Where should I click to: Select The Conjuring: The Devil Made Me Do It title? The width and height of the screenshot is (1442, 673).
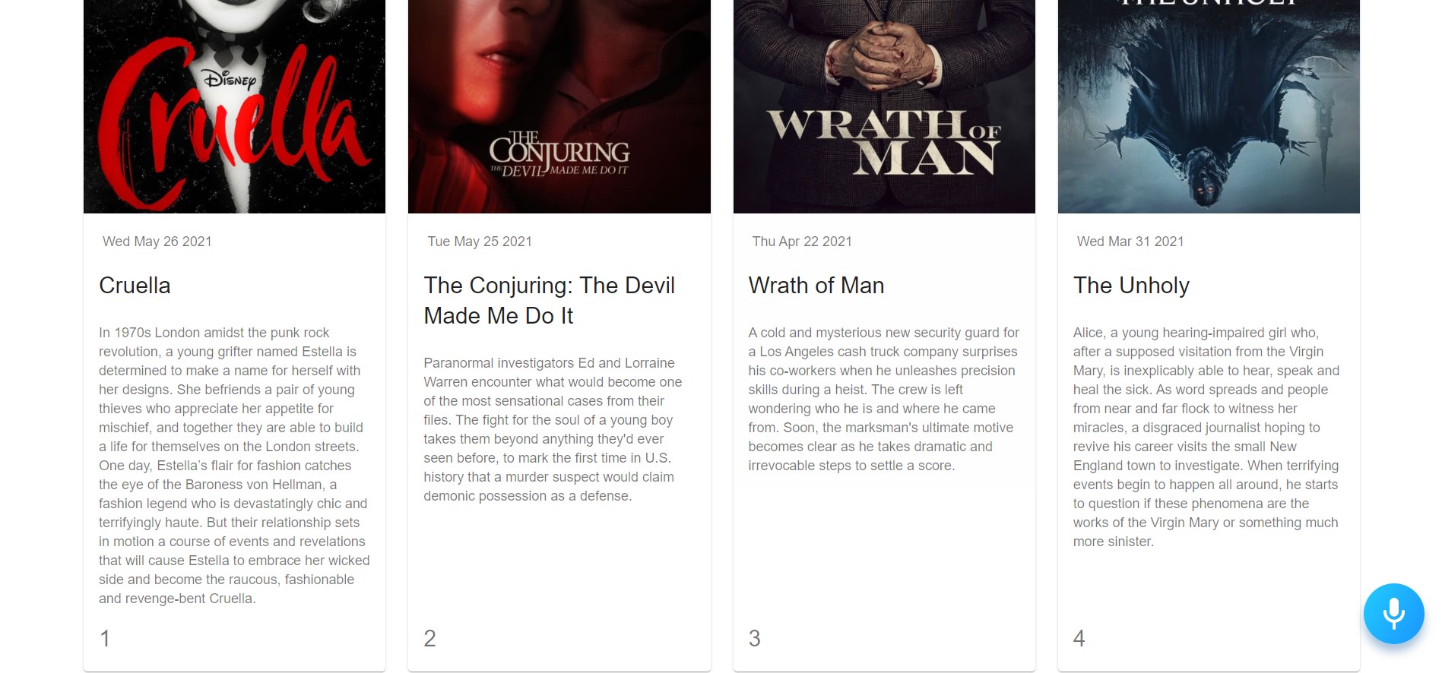pyautogui.click(x=550, y=301)
